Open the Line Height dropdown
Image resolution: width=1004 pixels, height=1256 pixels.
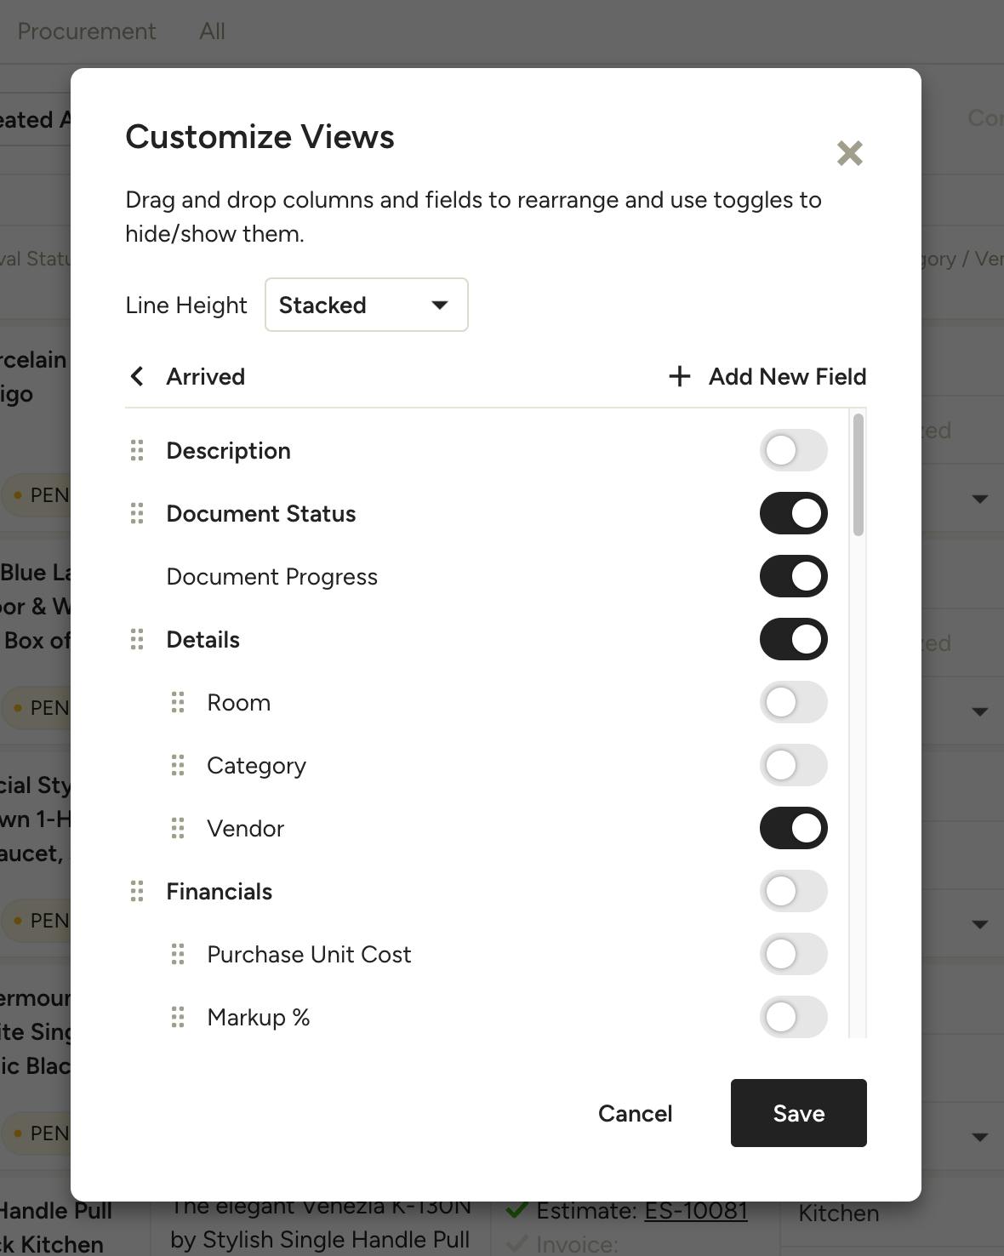click(366, 305)
